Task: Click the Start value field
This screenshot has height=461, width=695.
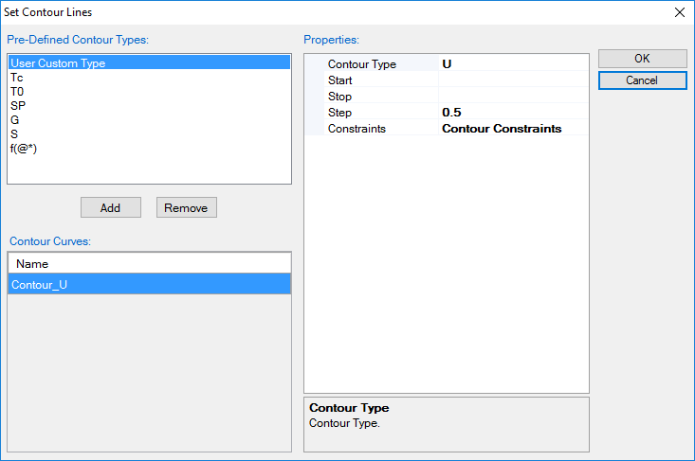Action: point(512,80)
